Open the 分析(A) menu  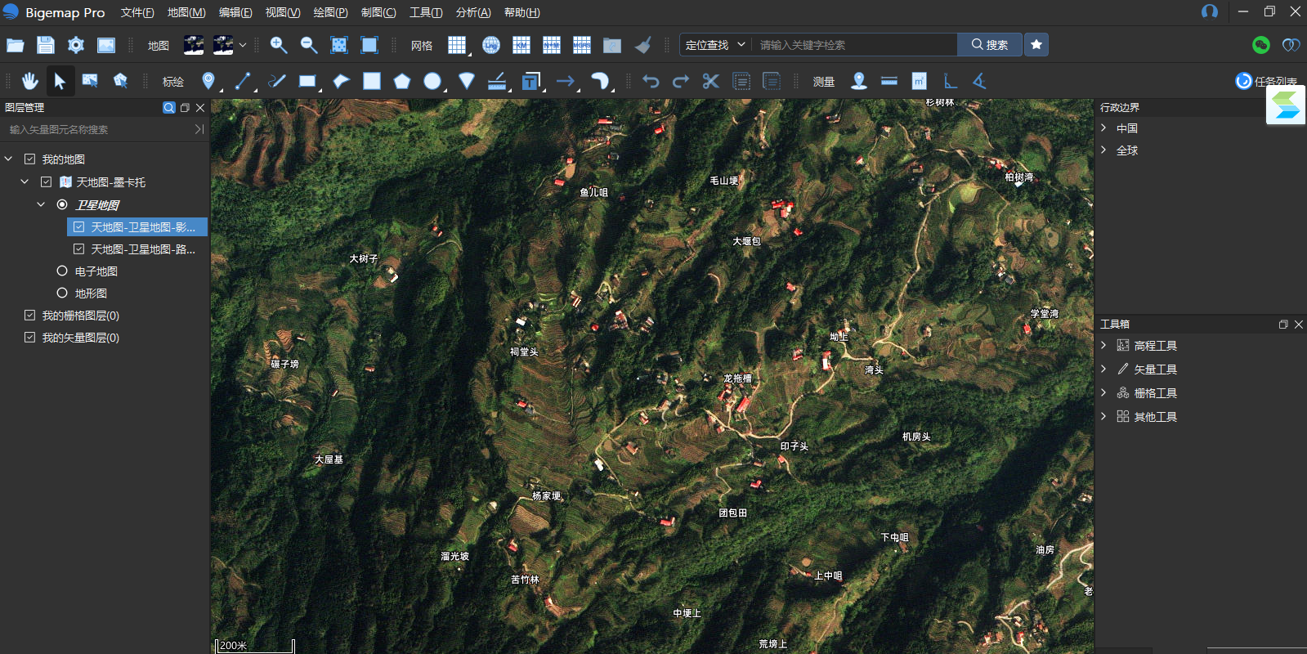[x=473, y=12]
